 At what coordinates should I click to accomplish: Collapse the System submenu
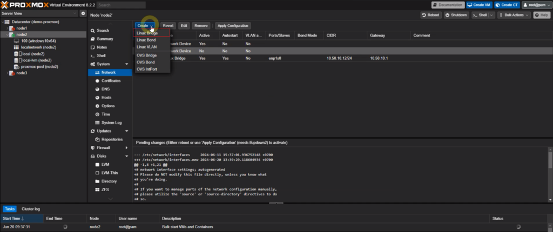(x=126, y=65)
